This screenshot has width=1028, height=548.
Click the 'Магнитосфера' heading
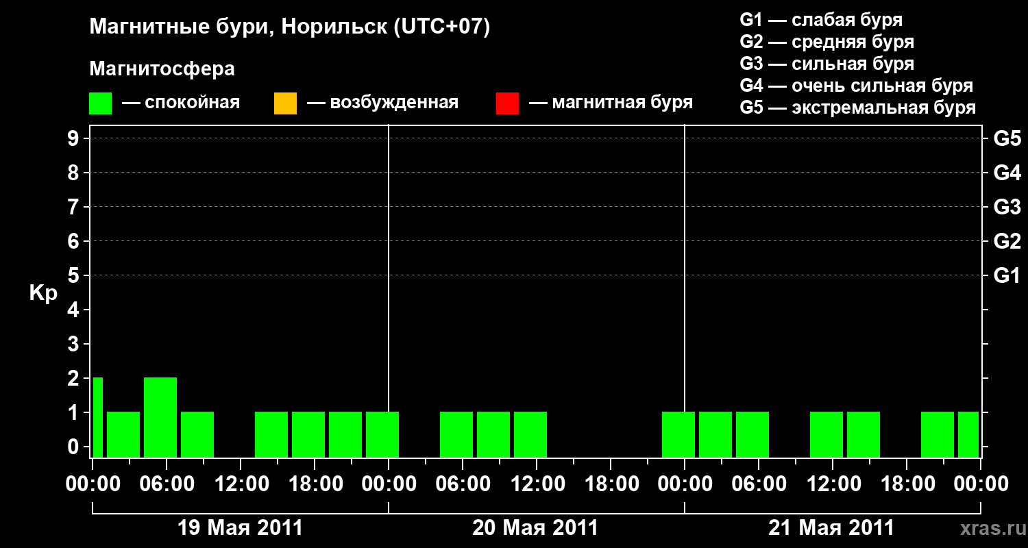point(162,69)
